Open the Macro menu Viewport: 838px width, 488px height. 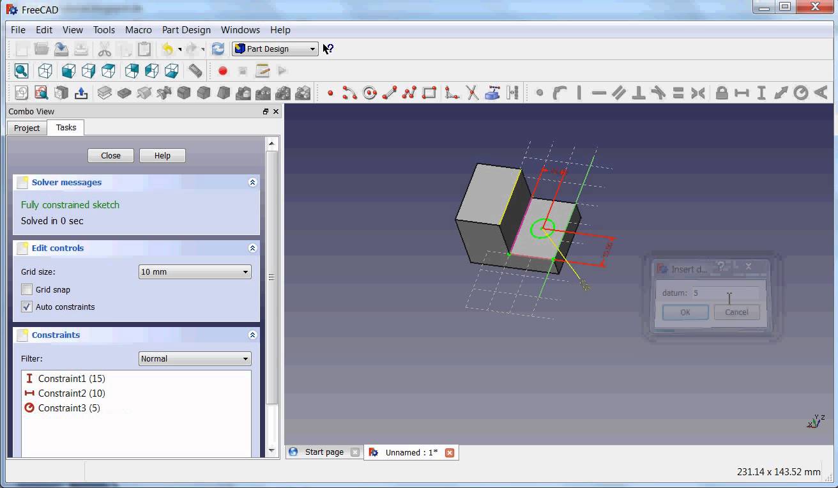tap(138, 29)
